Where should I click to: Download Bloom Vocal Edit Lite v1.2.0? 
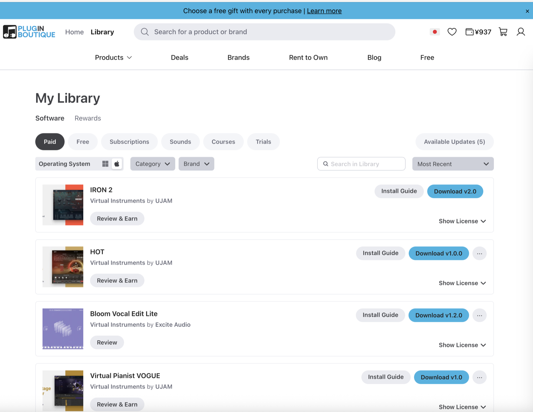pyautogui.click(x=439, y=315)
